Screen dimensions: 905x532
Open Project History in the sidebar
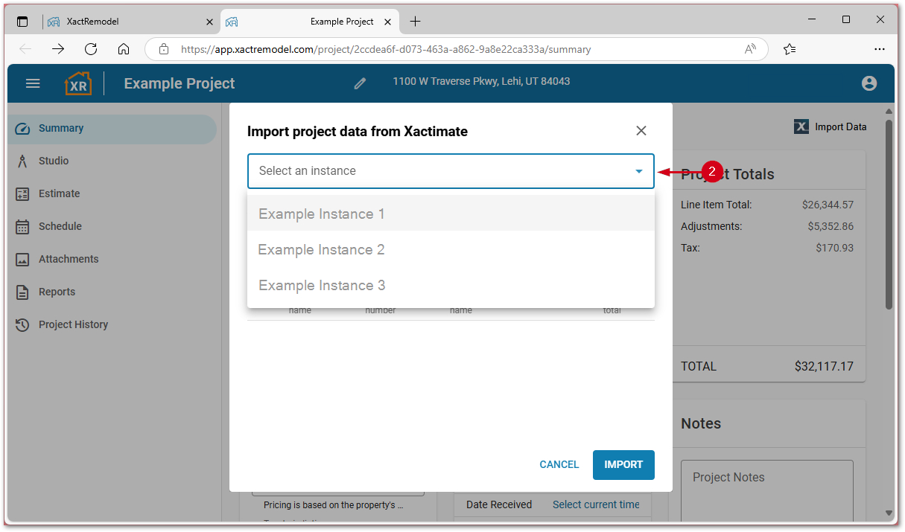(x=113, y=324)
